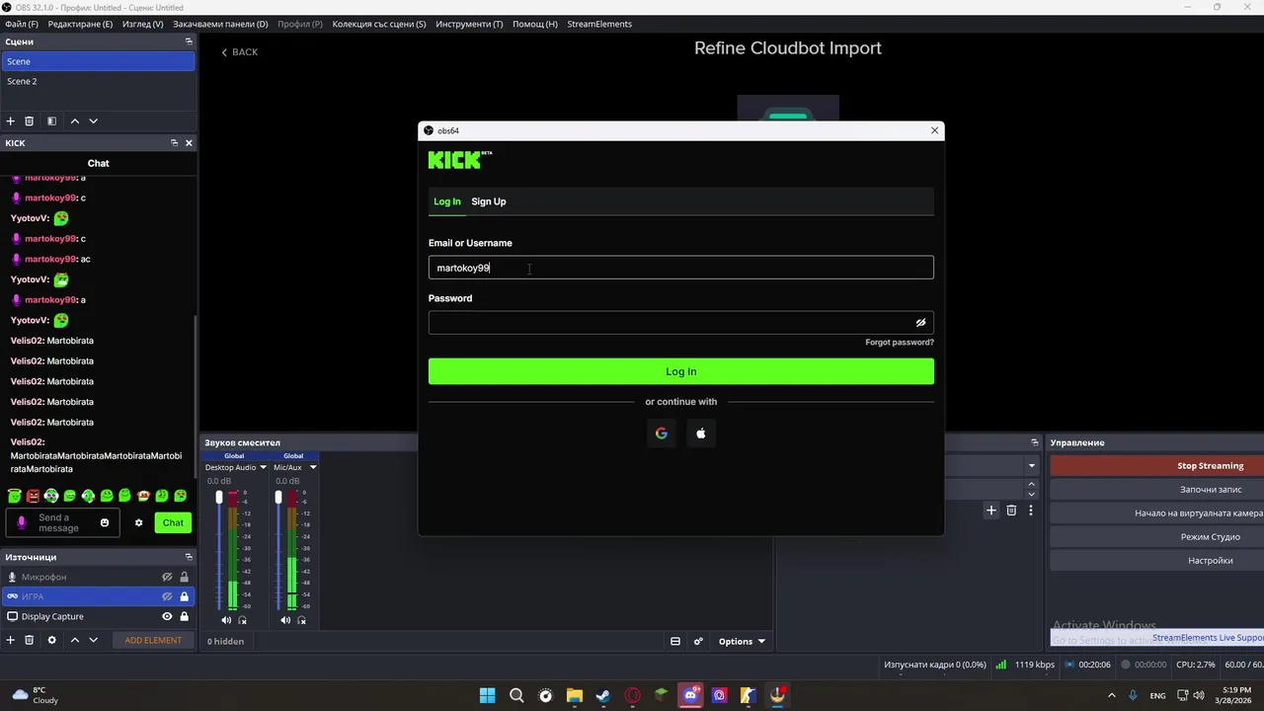The height and width of the screenshot is (711, 1264).
Task: Toggle password visibility eye icon
Action: [x=920, y=323]
